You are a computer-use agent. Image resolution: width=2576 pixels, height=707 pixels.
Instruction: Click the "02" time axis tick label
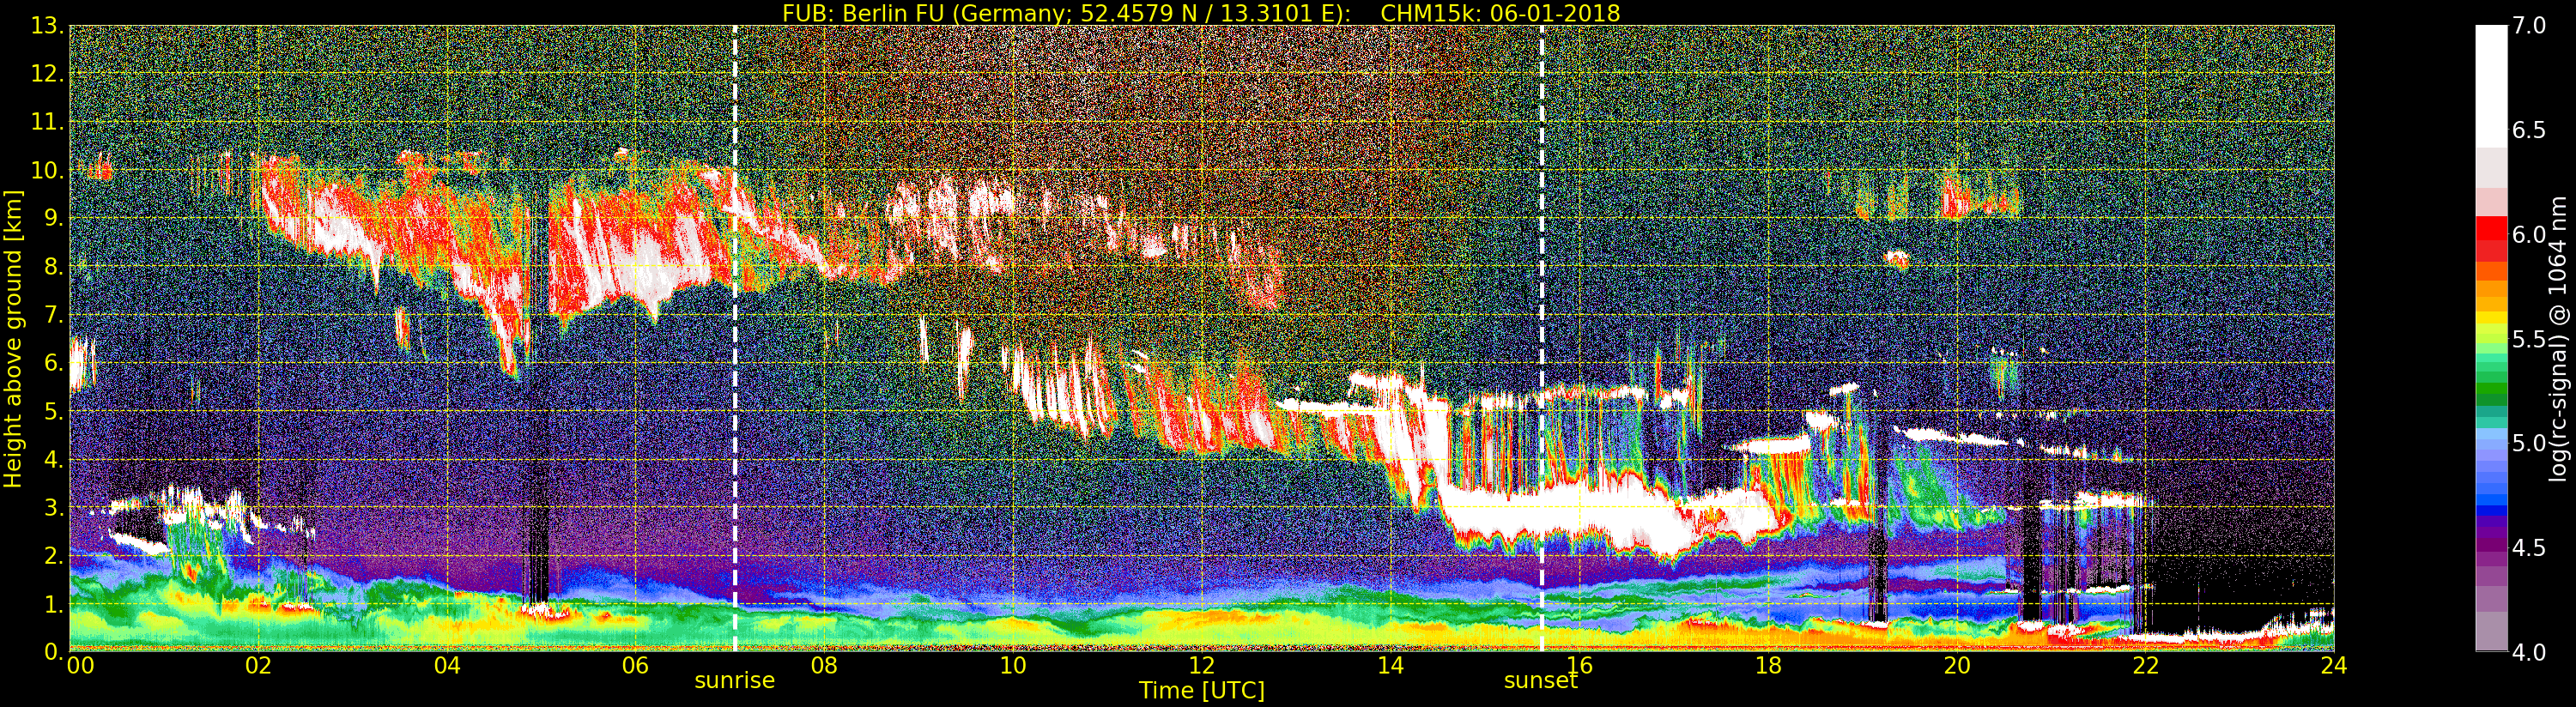[x=258, y=665]
